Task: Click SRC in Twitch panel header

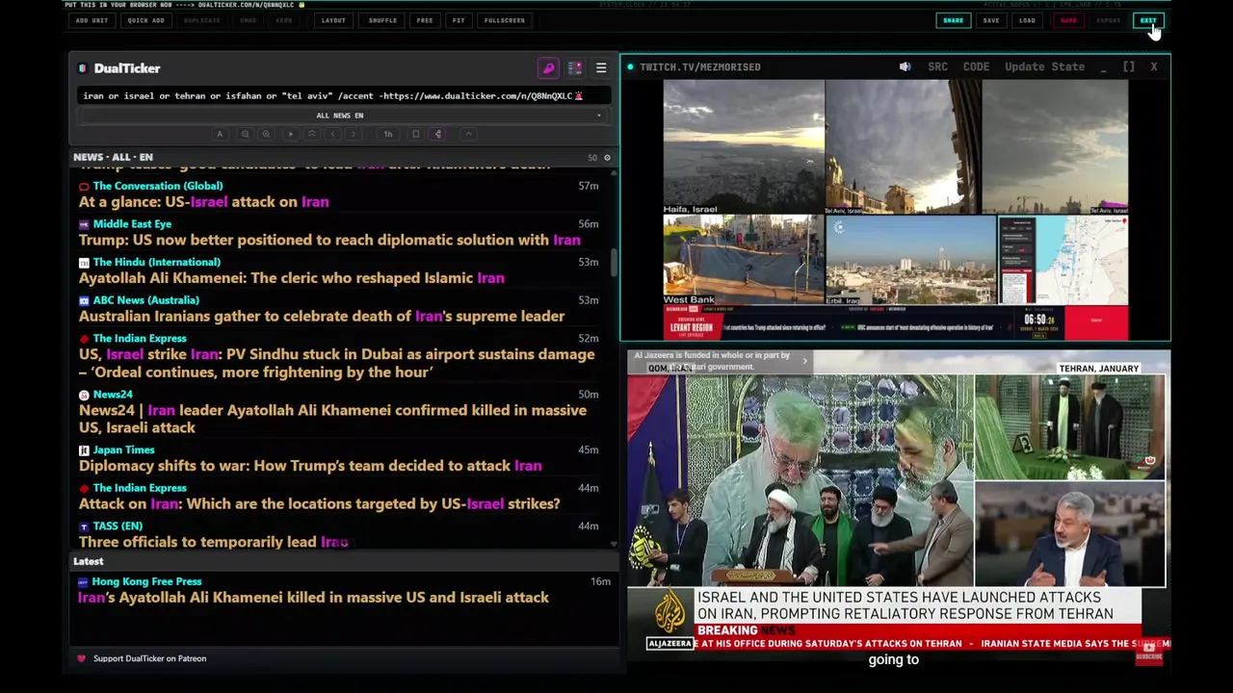Action: 937,66
